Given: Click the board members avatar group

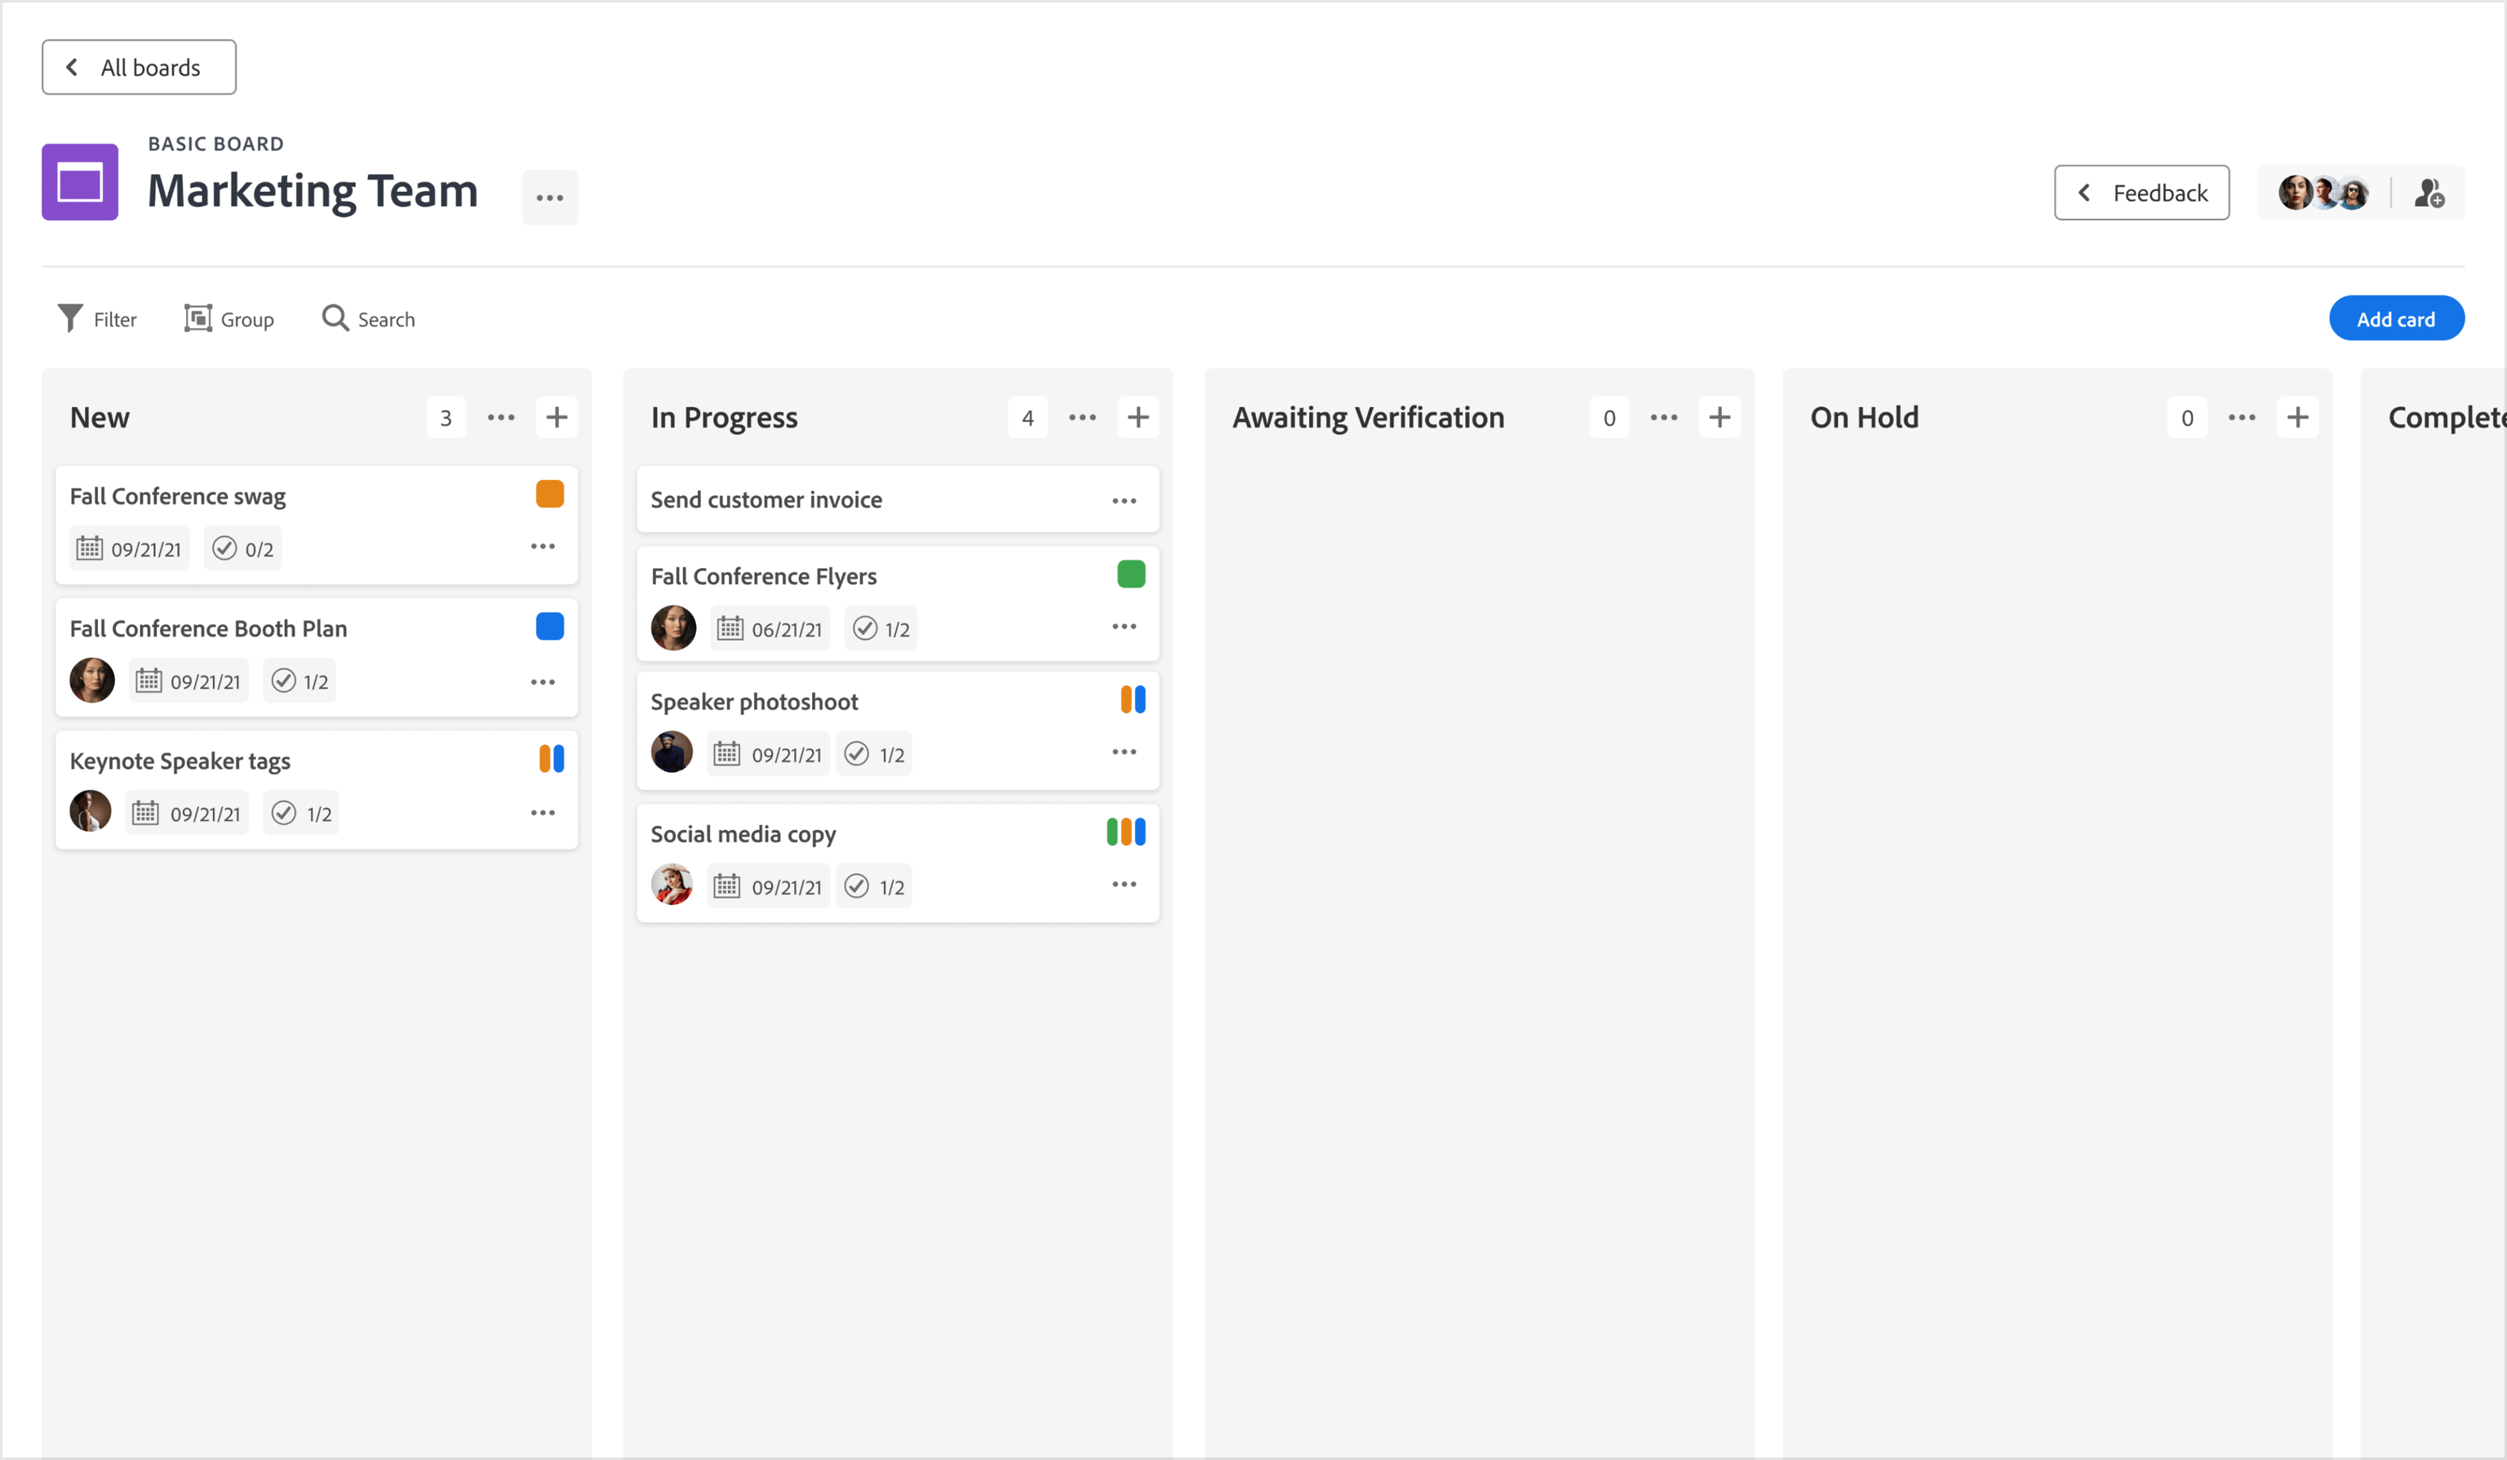Looking at the screenshot, I should [2323, 193].
